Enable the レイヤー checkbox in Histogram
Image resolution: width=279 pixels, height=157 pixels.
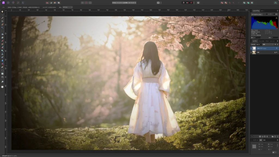(x=267, y=14)
